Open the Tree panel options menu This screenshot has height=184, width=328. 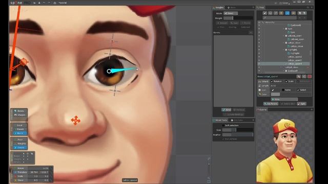click(x=312, y=8)
